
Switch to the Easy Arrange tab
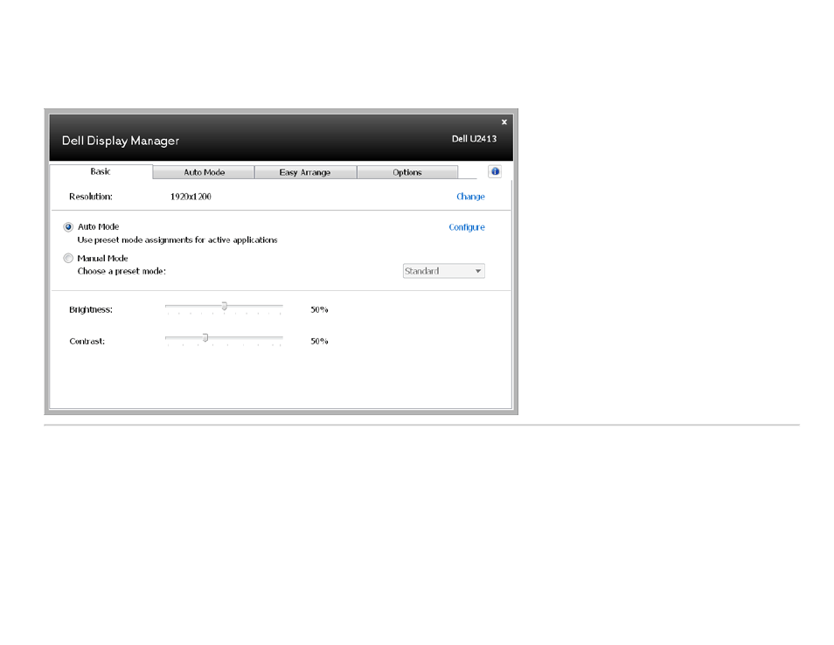pos(305,172)
